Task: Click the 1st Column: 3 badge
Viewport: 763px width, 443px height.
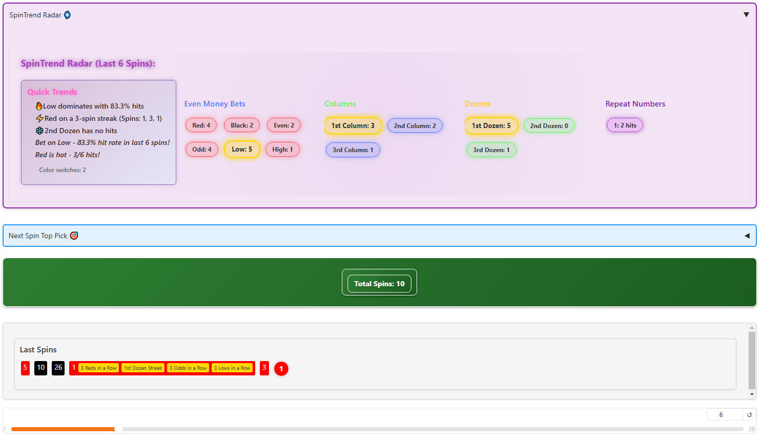Action: pyautogui.click(x=353, y=126)
